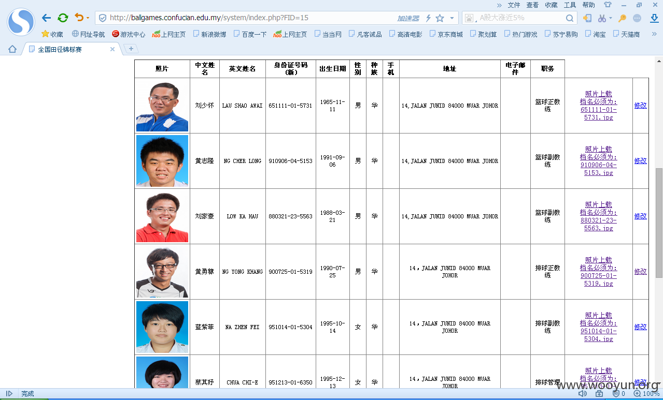Close the 全国田径锦标赛 tab
This screenshot has width=663, height=400.
112,49
